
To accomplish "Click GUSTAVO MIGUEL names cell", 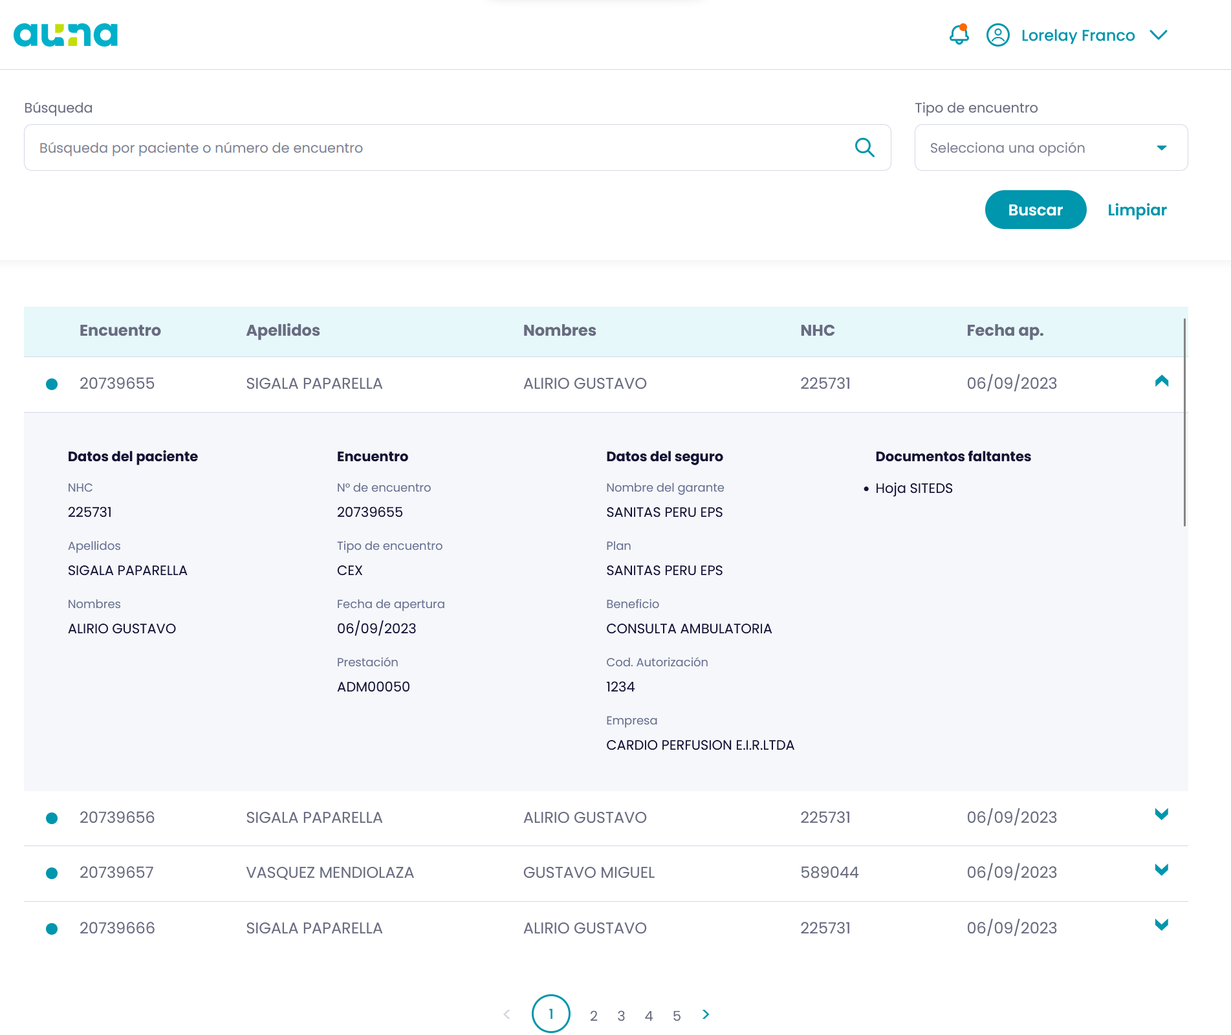I will (589, 873).
